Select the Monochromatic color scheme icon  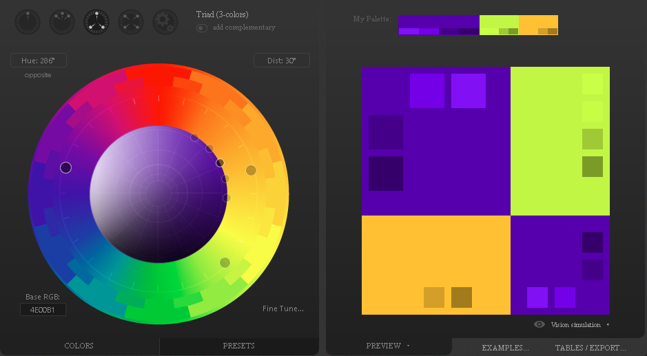tap(28, 21)
